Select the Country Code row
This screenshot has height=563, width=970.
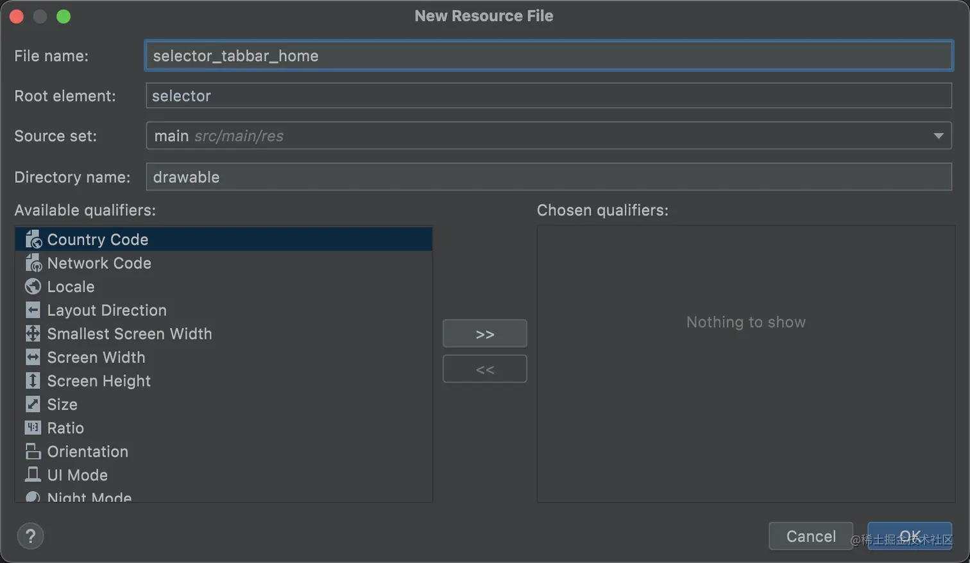click(224, 239)
